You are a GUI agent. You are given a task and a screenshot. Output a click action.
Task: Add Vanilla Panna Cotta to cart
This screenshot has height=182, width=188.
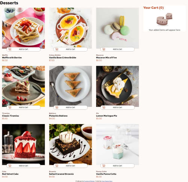coord(117,166)
